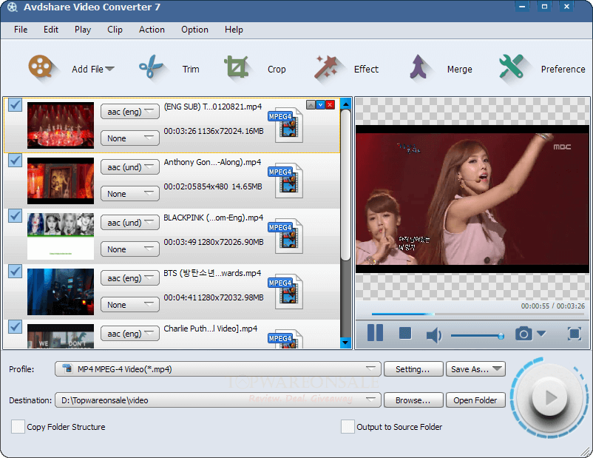Open the Play menu
The height and width of the screenshot is (458, 593).
[83, 30]
